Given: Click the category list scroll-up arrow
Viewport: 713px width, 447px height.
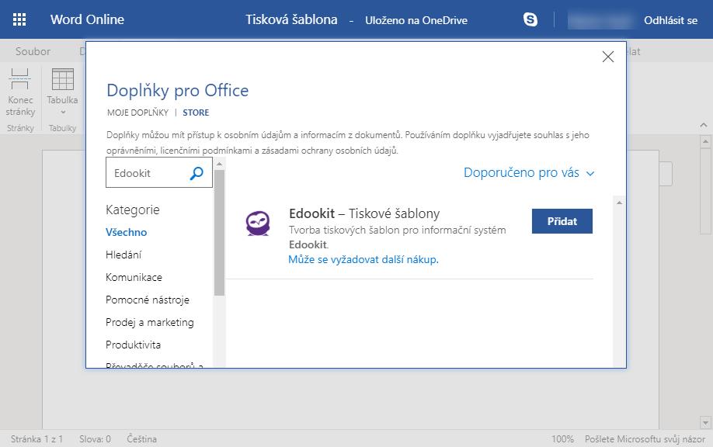Looking at the screenshot, I should point(219,164).
